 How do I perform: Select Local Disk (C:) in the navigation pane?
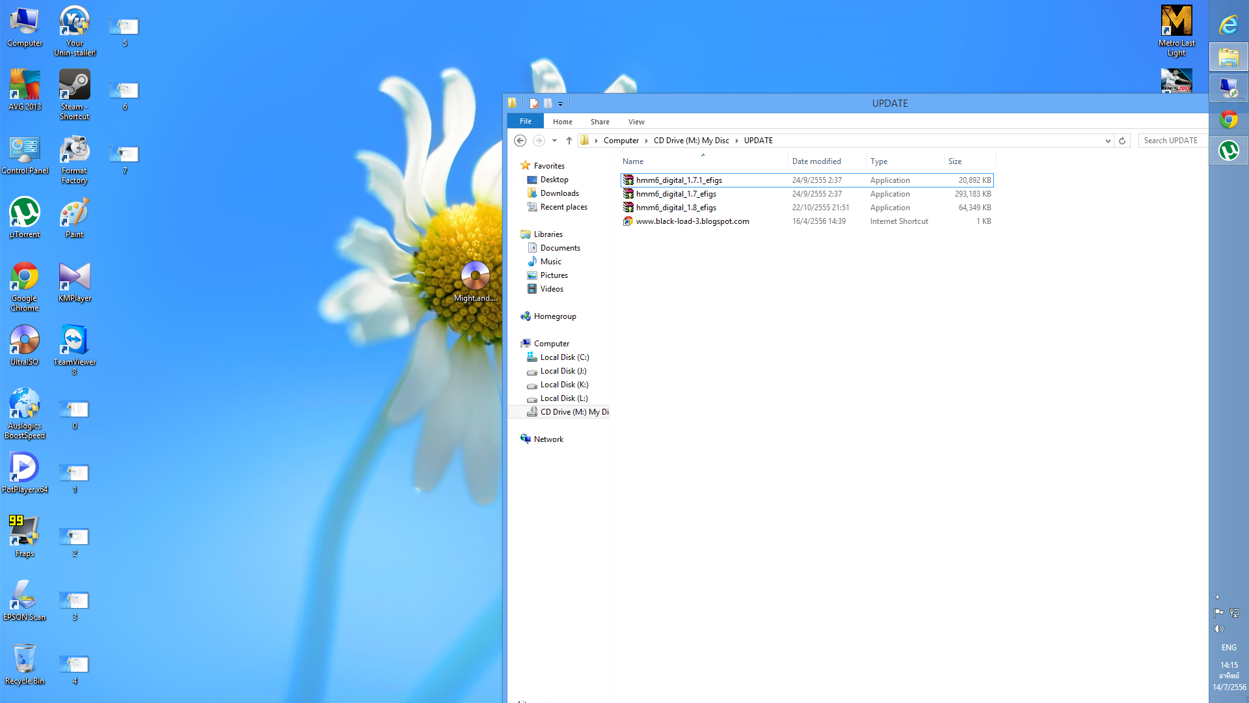click(564, 357)
